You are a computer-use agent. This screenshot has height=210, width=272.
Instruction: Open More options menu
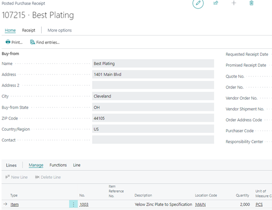point(59,30)
